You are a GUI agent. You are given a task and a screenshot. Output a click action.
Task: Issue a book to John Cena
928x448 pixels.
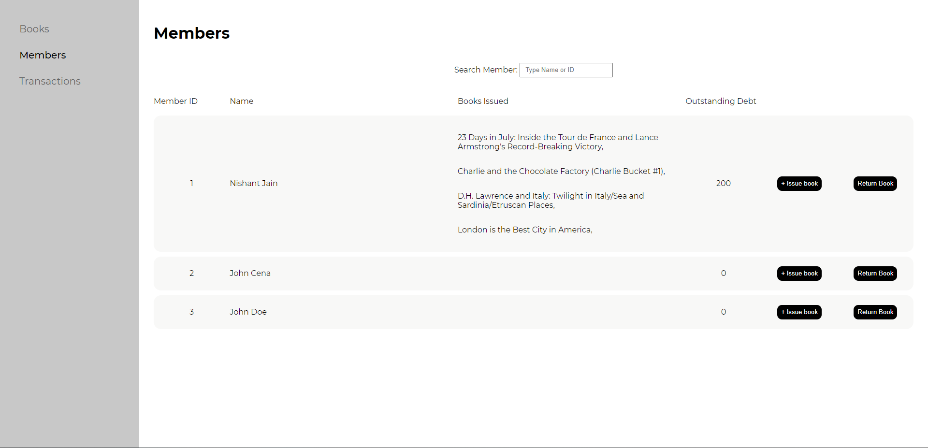click(x=798, y=273)
